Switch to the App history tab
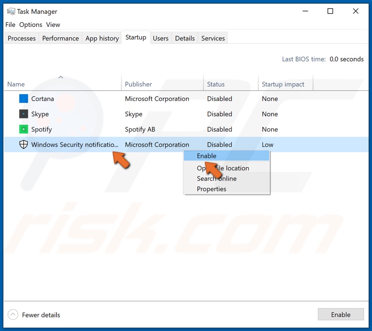The height and width of the screenshot is (331, 372). (102, 38)
